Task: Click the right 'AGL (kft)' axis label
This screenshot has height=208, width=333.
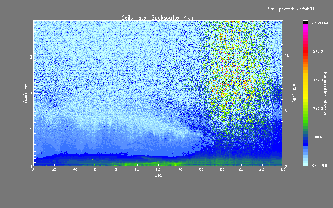Action: point(294,93)
